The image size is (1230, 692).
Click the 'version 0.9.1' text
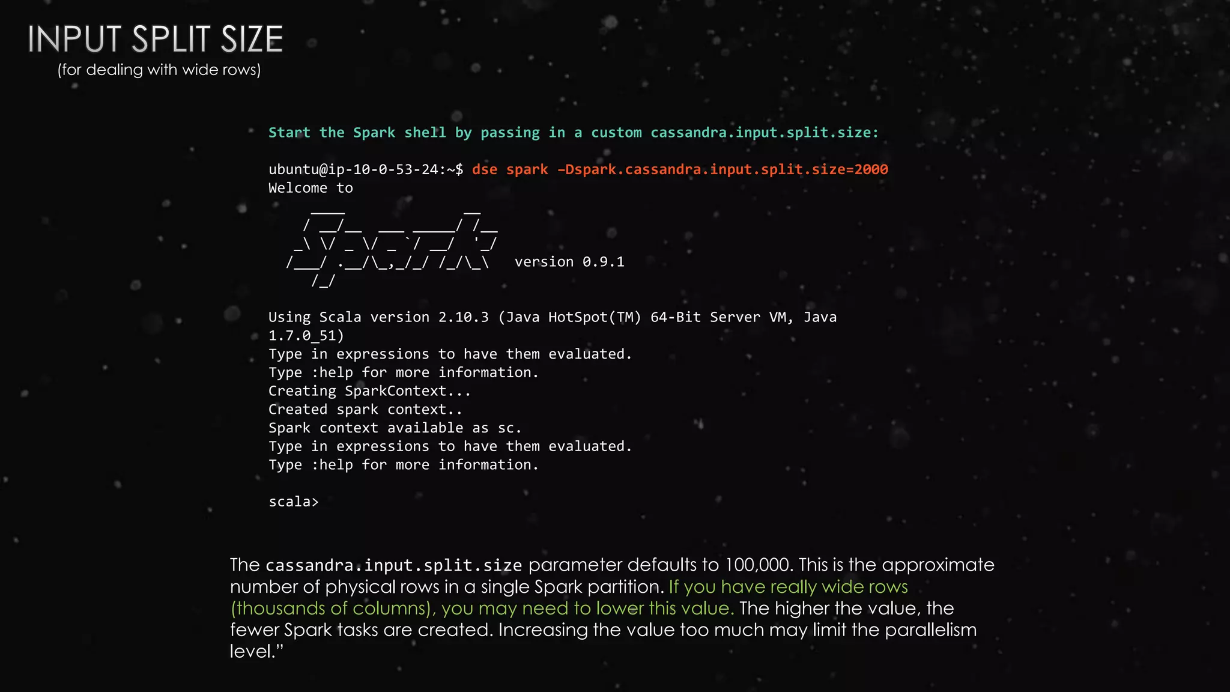pos(569,262)
